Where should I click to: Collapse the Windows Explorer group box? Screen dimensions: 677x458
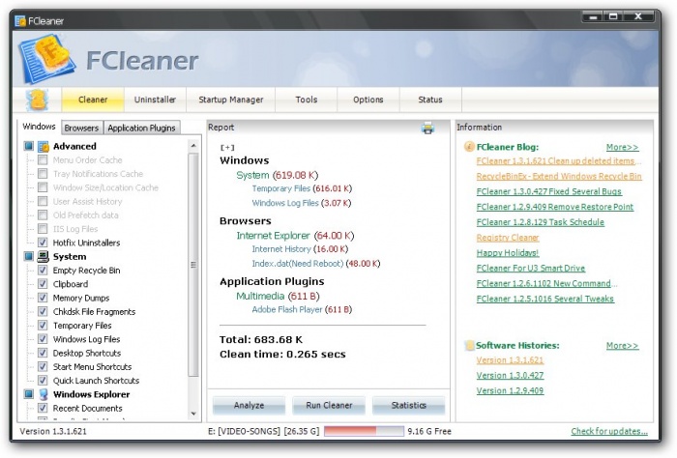coord(28,394)
